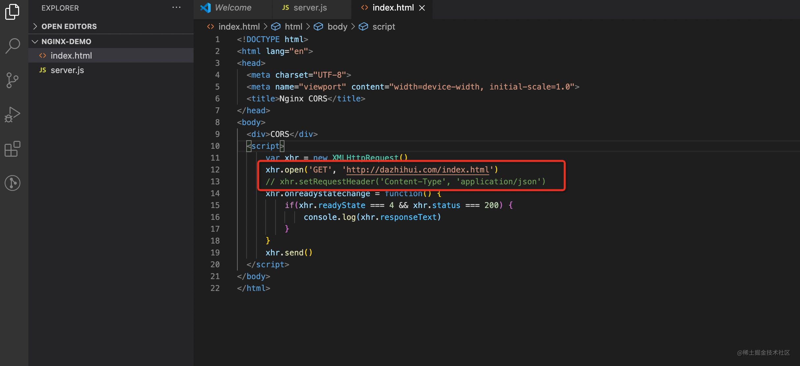Screen dimensions: 800x366
Task: Open the Explorer More Actions ellipsis menu
Action: (177, 7)
